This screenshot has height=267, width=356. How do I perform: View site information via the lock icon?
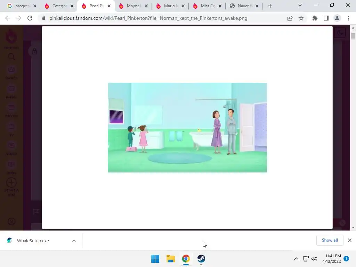pyautogui.click(x=44, y=18)
